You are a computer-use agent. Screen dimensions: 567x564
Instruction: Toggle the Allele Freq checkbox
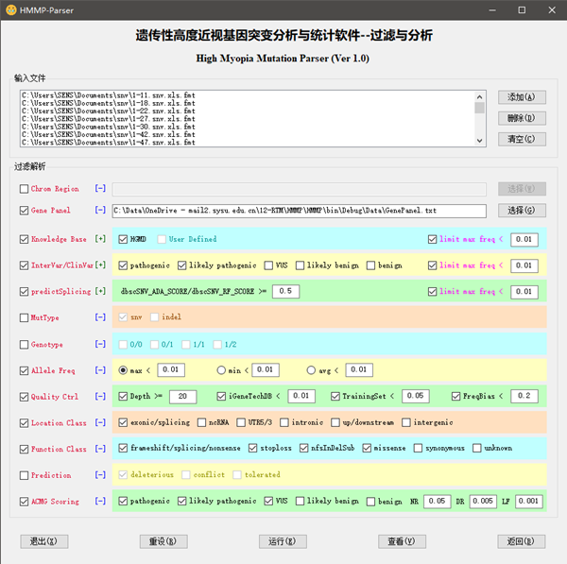click(x=24, y=370)
